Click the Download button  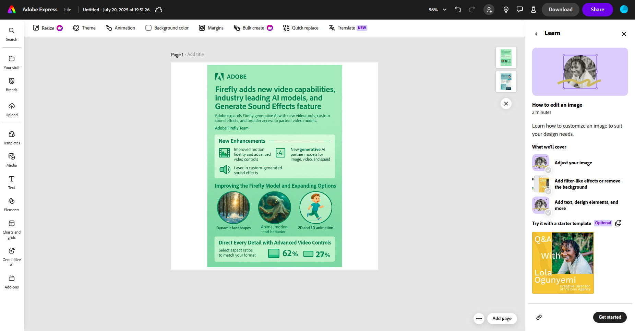click(x=561, y=10)
